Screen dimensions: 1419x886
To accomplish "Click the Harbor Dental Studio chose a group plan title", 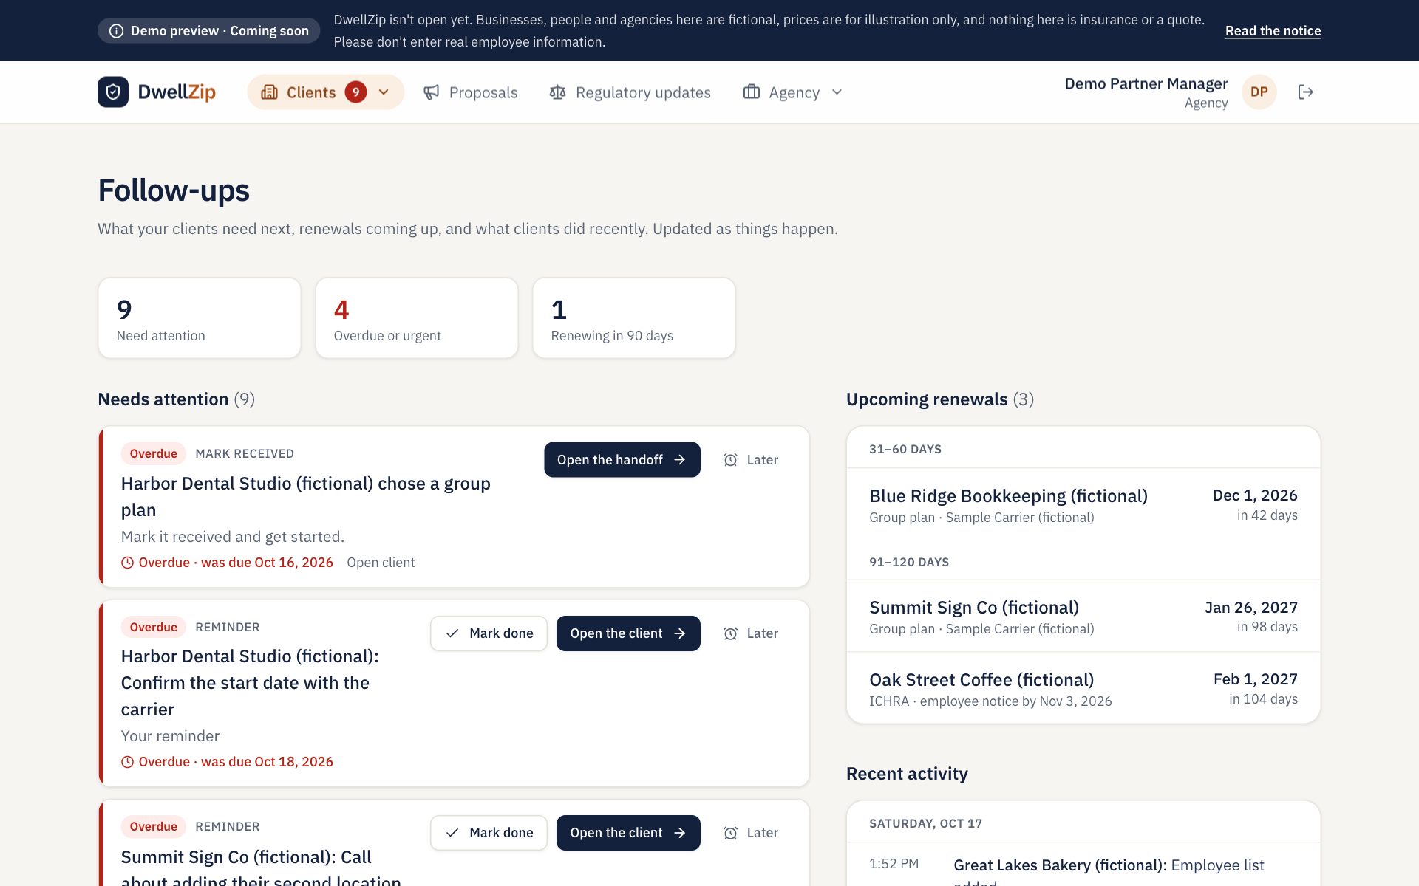I will tap(306, 497).
